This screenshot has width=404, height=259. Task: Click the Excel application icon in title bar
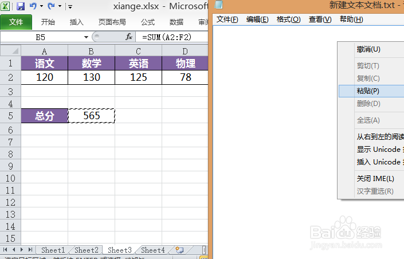(x=5, y=6)
